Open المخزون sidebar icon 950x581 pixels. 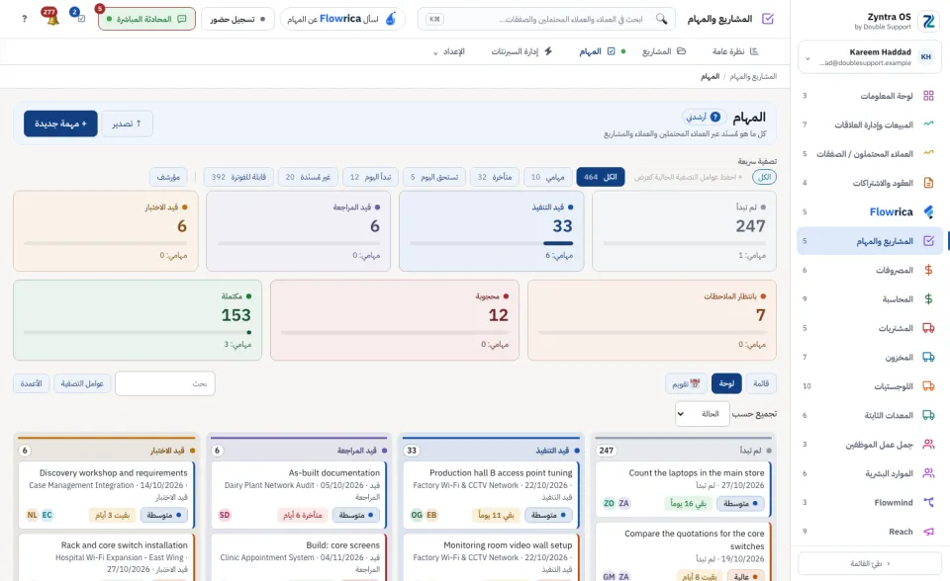click(x=928, y=357)
